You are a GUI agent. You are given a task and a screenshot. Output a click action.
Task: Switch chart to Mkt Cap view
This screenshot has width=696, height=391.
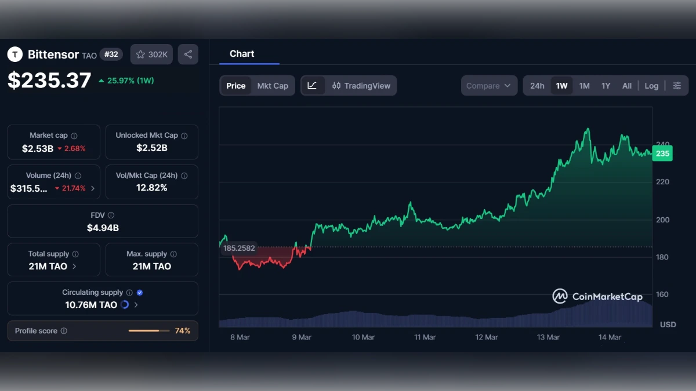coord(273,85)
